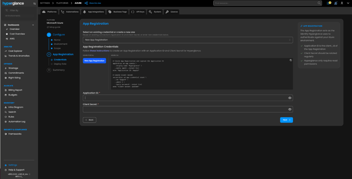352x179 pixels.
Task: Open the App Integrations tab
Action: [93, 12]
